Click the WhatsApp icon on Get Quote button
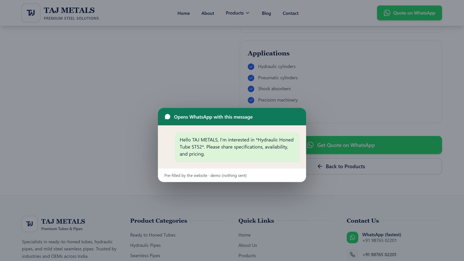This screenshot has height=261, width=464. click(310, 145)
